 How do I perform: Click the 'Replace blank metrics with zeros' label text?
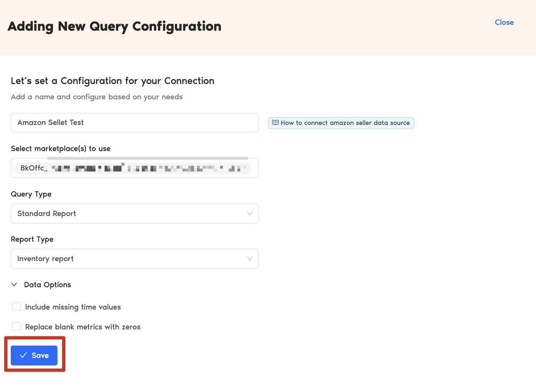(83, 327)
